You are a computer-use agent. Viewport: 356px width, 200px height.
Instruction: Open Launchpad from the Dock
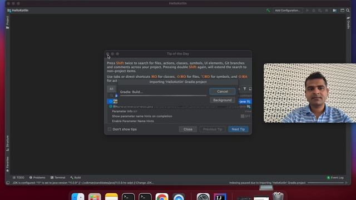(95, 196)
